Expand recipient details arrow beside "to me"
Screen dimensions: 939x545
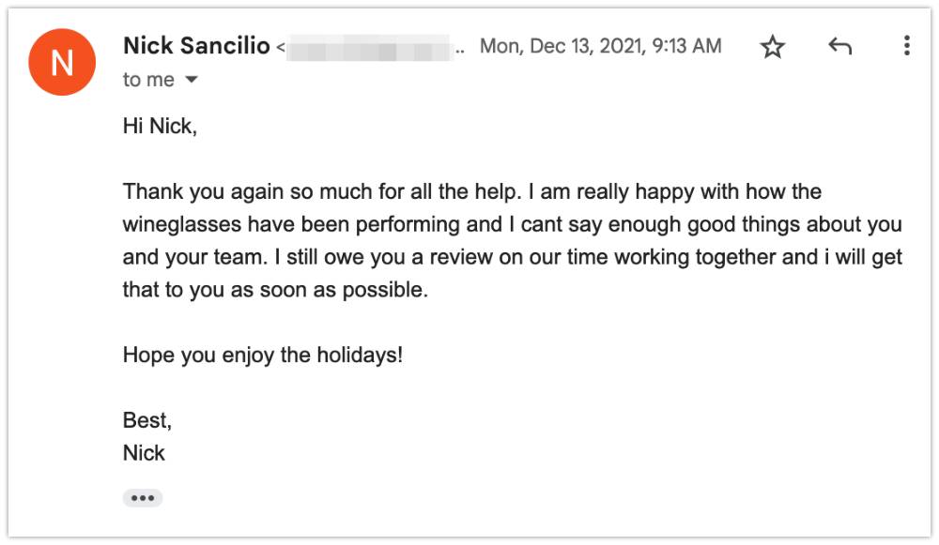pos(191,79)
